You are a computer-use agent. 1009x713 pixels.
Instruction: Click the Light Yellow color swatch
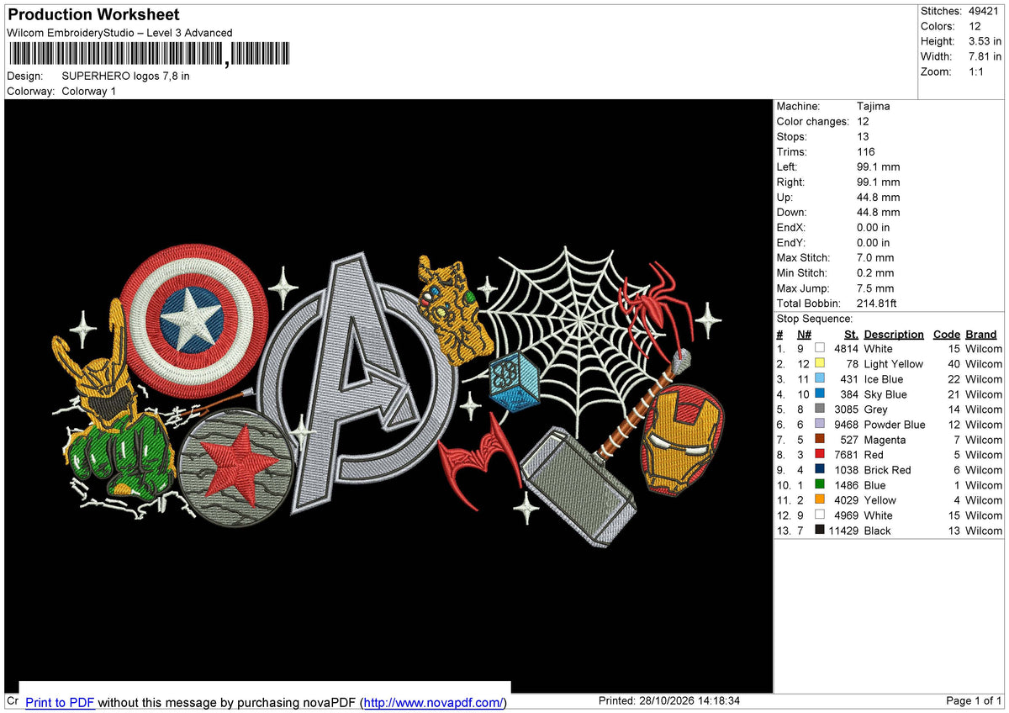[x=820, y=363]
